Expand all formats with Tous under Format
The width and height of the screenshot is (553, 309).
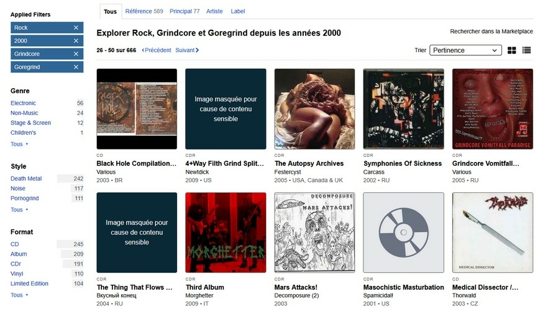(x=17, y=295)
